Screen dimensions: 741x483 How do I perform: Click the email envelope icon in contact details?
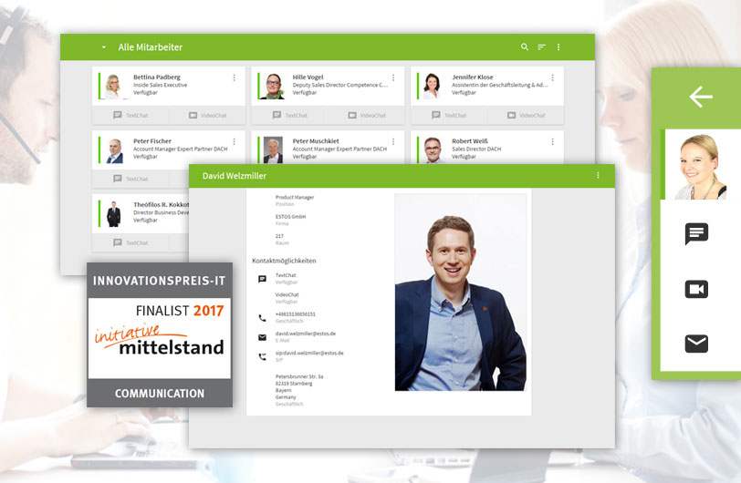point(262,337)
